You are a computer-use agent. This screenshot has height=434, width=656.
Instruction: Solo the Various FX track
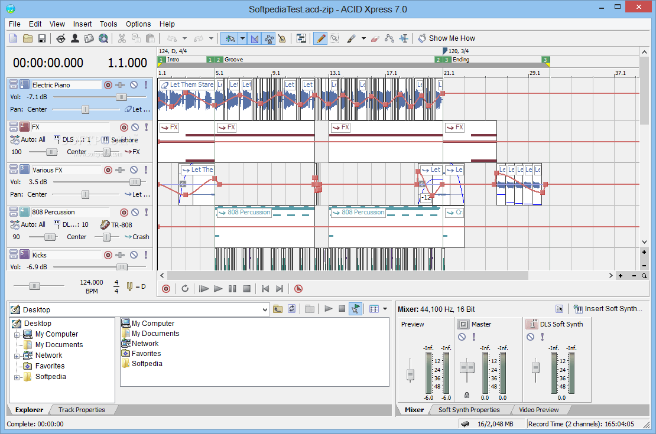coord(146,170)
